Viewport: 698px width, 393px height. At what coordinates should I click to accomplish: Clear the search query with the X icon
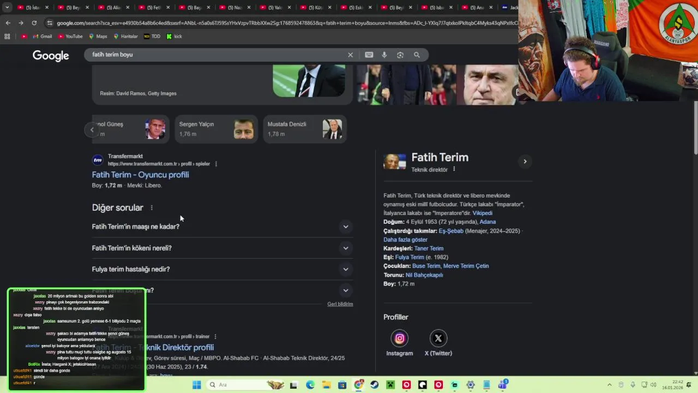coord(351,55)
